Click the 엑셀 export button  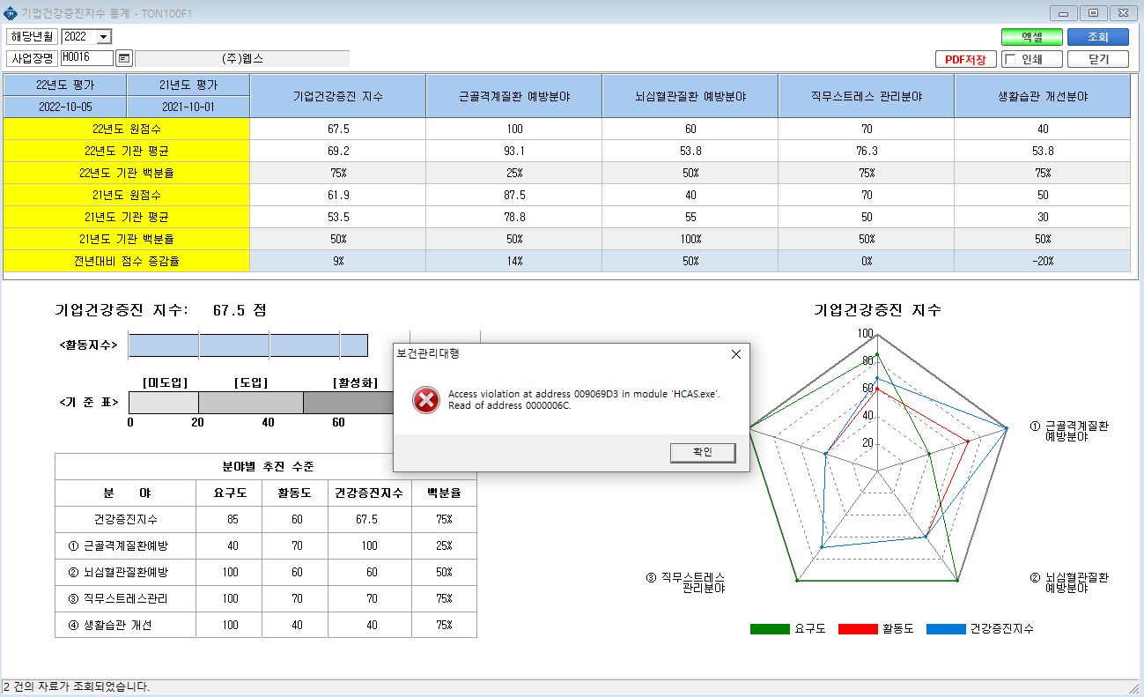[1031, 37]
